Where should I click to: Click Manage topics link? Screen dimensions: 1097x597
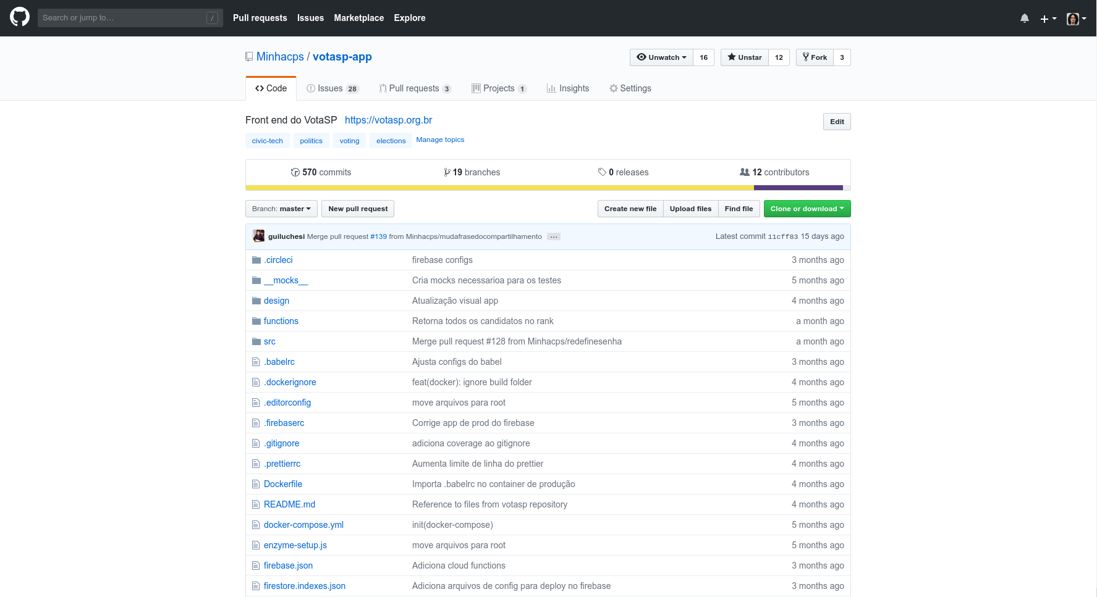click(440, 140)
